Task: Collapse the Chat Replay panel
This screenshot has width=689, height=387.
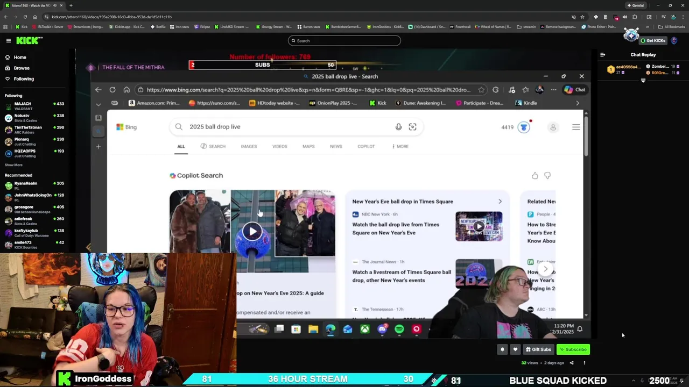Action: [602, 55]
